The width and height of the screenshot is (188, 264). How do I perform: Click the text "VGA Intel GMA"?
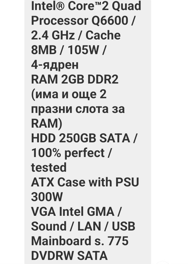point(73,212)
